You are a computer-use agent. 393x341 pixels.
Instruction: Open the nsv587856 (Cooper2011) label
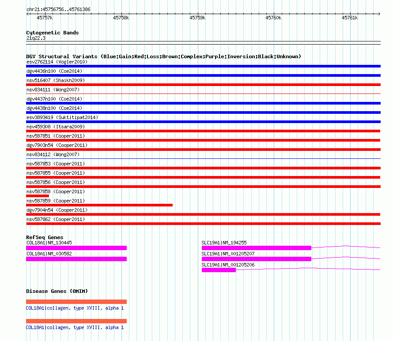(56, 182)
